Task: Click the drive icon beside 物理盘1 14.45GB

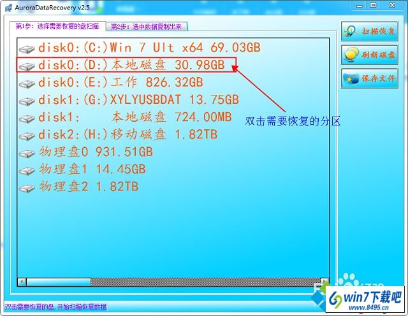Action: pyautogui.click(x=27, y=171)
